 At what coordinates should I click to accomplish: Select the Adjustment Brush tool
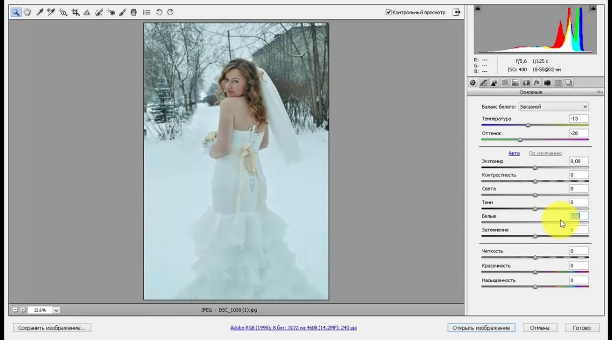coord(122,12)
